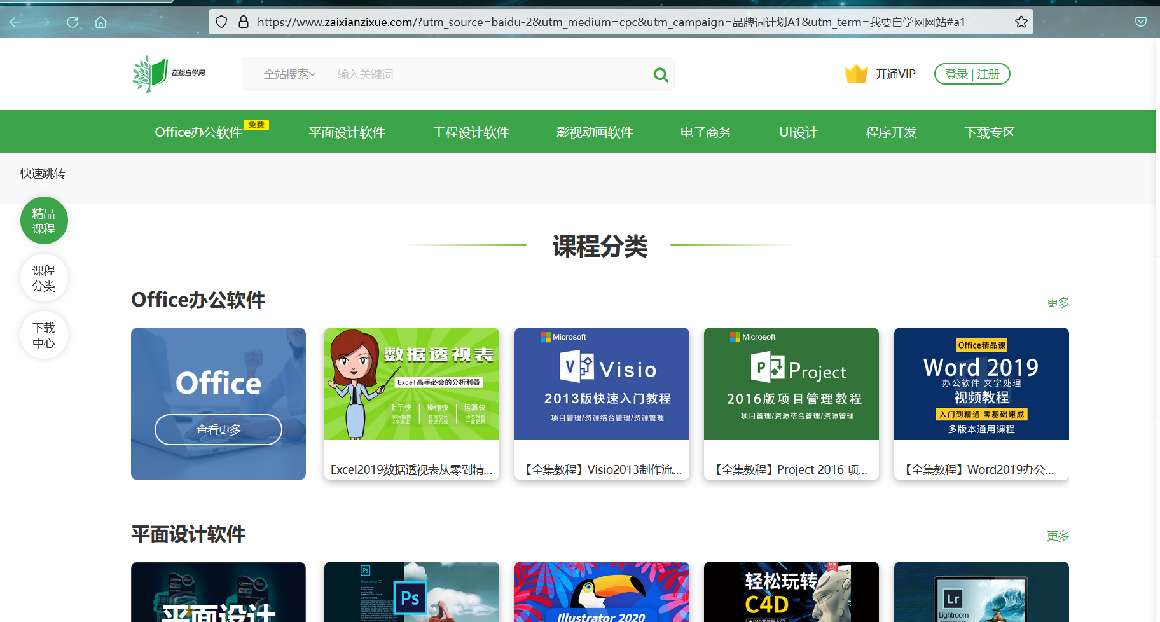1160x622 pixels.
Task: Click the green search magnifier icon
Action: tap(661, 75)
